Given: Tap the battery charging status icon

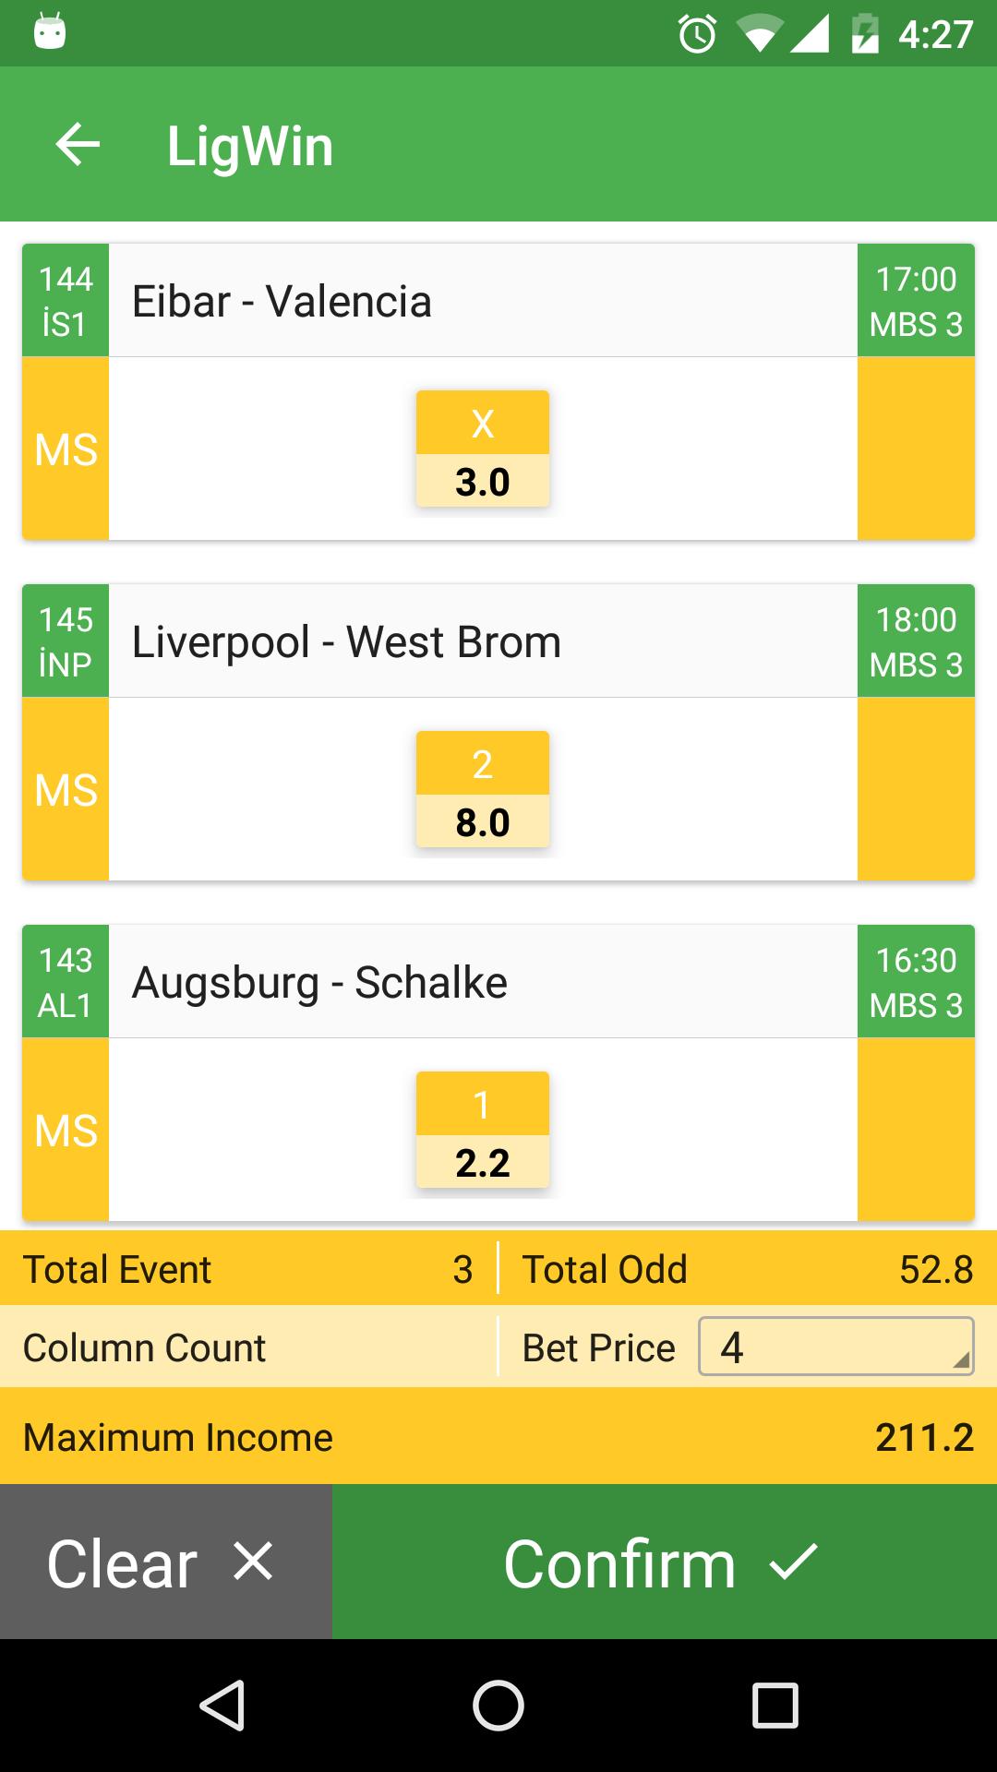Looking at the screenshot, I should point(864,34).
